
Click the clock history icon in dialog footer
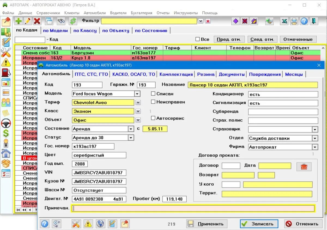click(x=57, y=224)
